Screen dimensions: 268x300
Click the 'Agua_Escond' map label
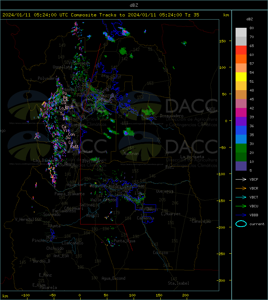[x=113, y=278]
